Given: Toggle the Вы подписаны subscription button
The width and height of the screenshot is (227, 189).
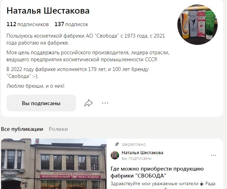Looking at the screenshot, I should click(x=41, y=103).
